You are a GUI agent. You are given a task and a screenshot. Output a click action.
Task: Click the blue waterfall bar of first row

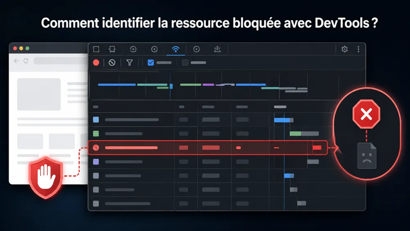pos(282,120)
